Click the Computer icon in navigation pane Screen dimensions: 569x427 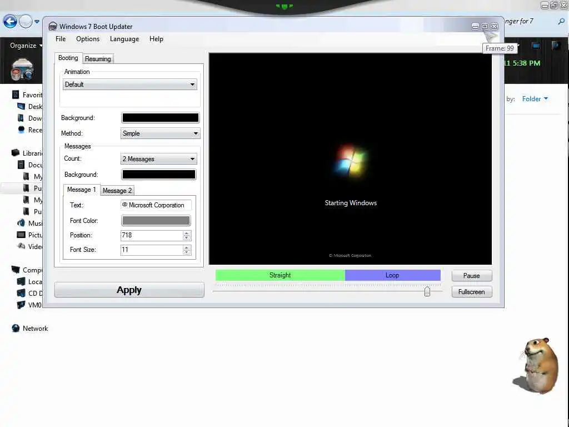pyautogui.click(x=16, y=270)
